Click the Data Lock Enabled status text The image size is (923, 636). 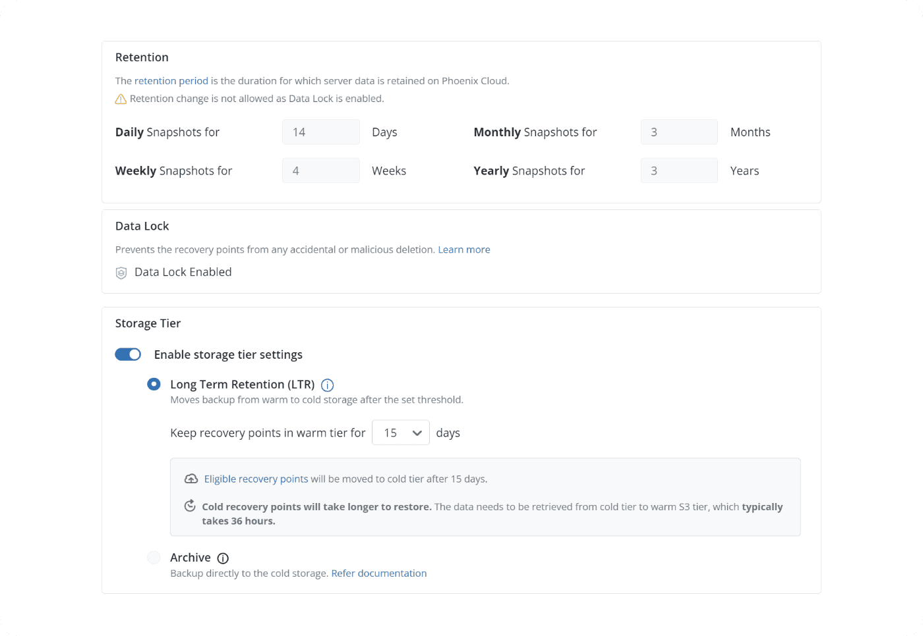pos(183,272)
